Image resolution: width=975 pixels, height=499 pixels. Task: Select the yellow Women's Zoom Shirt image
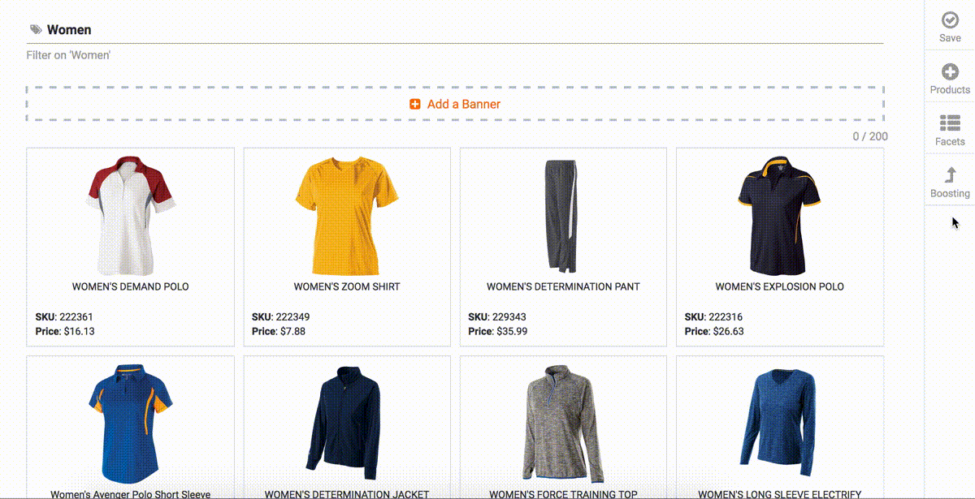pos(347,215)
